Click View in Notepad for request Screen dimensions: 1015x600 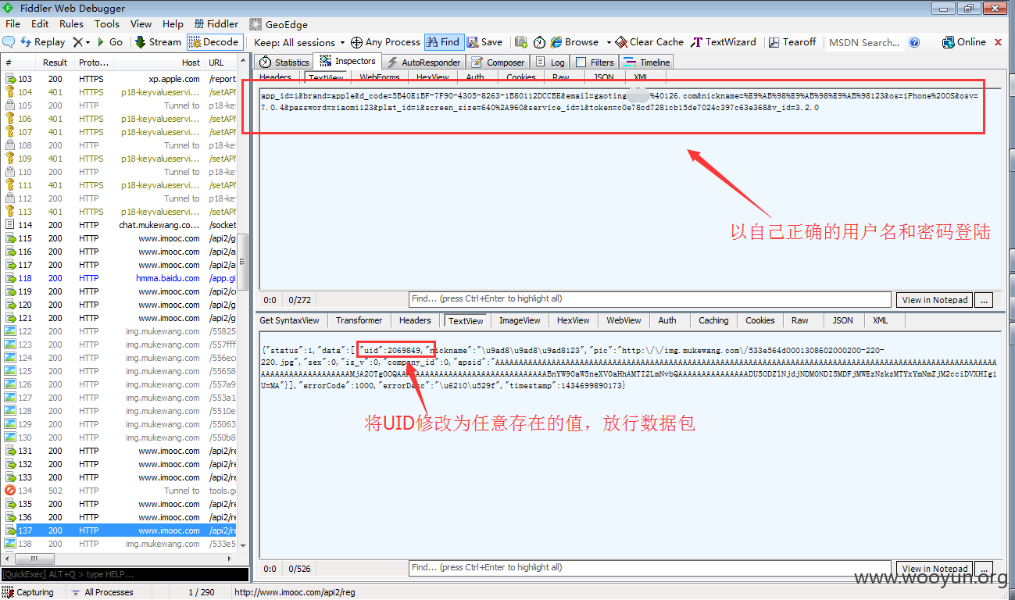935,300
